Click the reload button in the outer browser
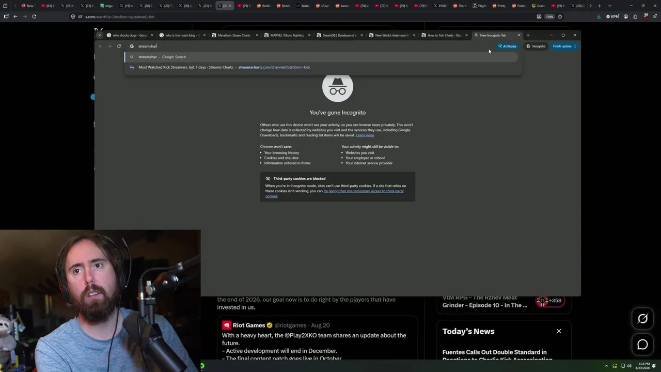This screenshot has height=372, width=661. click(34, 17)
